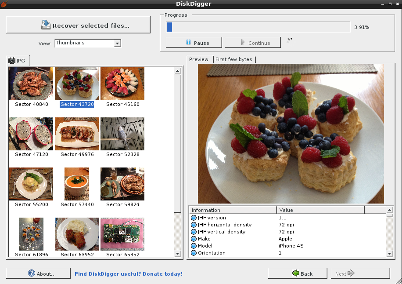Select the JPG file type tab
Image resolution: width=402 pixels, height=284 pixels.
18,61
